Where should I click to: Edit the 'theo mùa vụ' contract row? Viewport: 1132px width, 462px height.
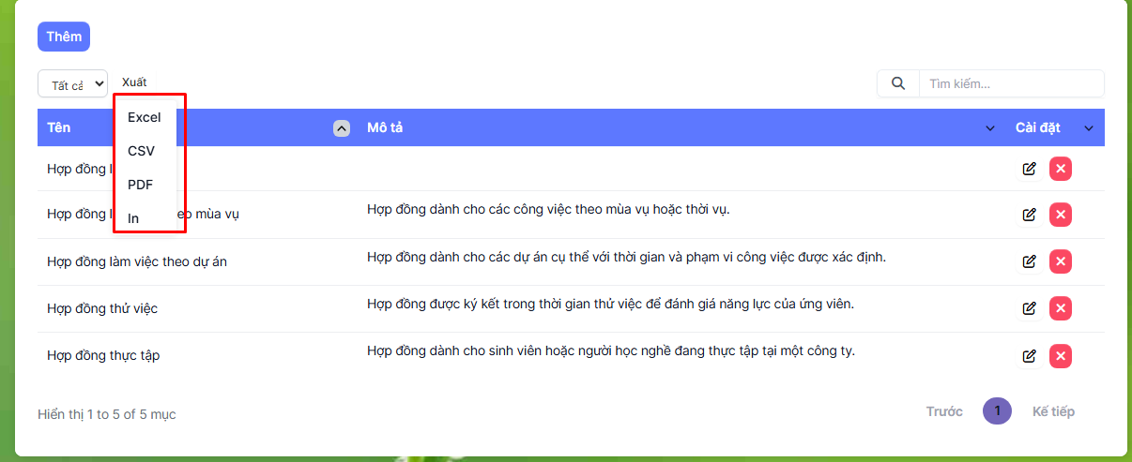1029,215
